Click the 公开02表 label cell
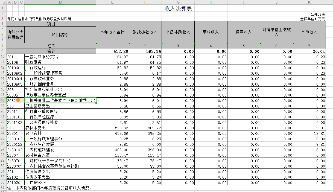 (317, 14)
